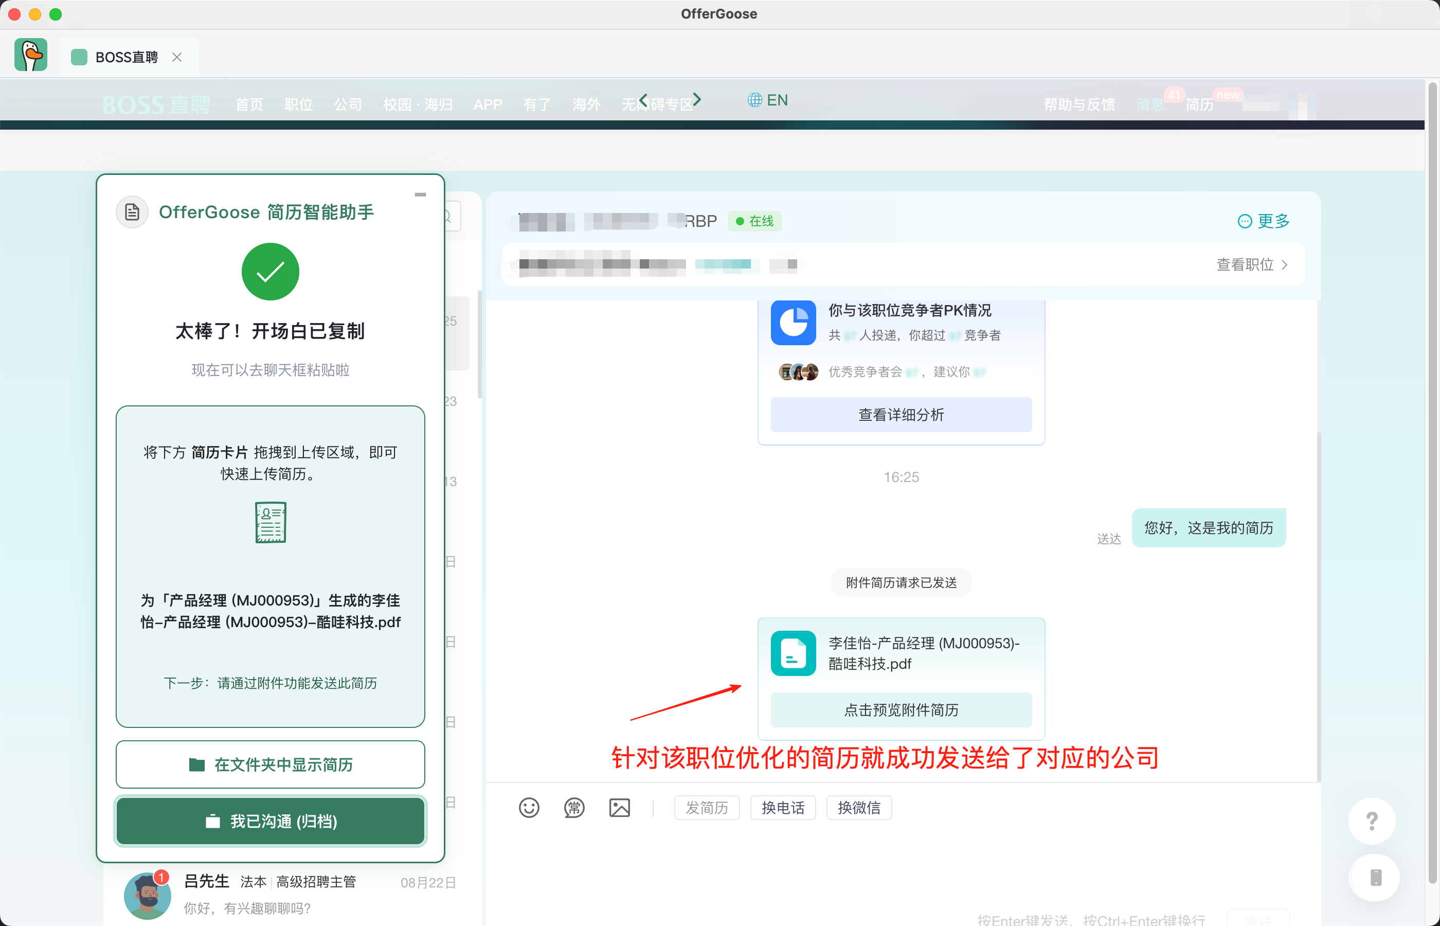Click the OfferGoose goose logo icon
1440x926 pixels.
coord(31,56)
